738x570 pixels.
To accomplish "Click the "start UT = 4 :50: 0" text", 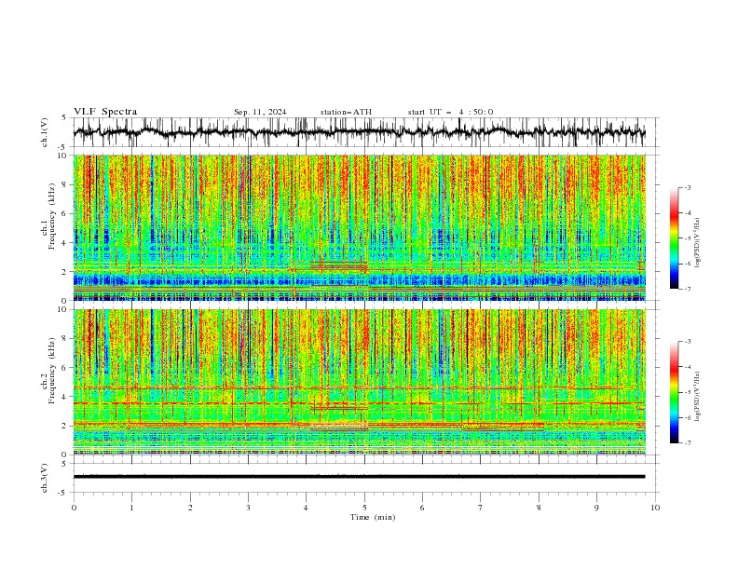I will pyautogui.click(x=450, y=112).
